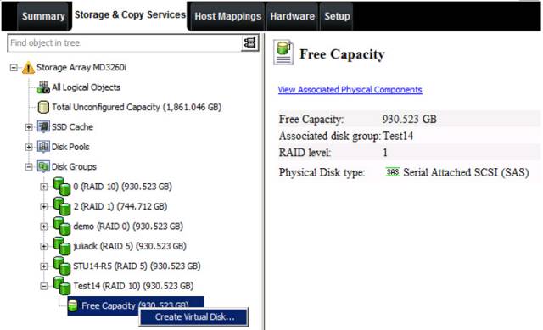Click the Disk Groups folder icon

(x=43, y=166)
